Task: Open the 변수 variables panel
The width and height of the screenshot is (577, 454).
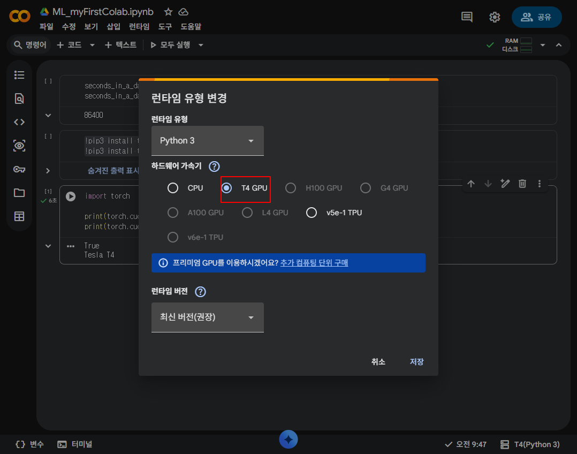Action: pos(30,444)
